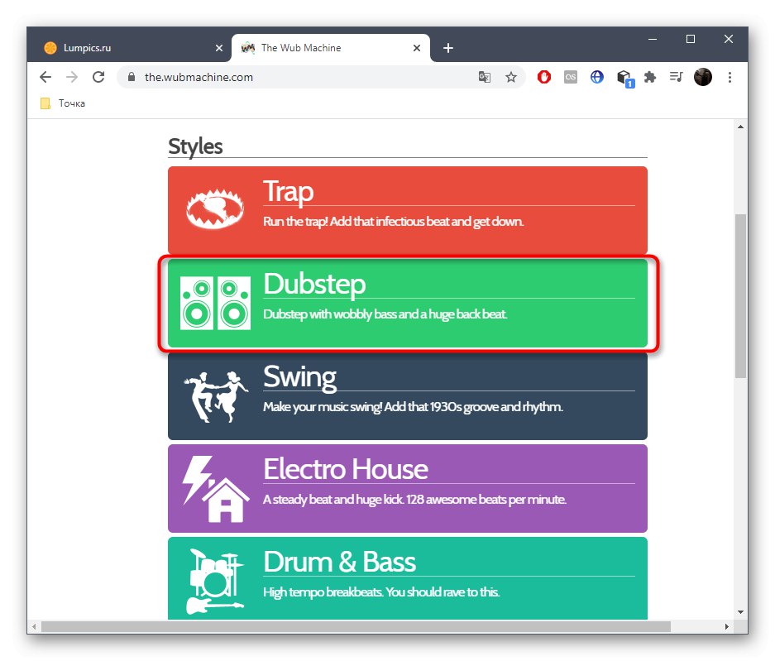775x661 pixels.
Task: Click the horizontal scrollbar thumb
Action: [356, 627]
